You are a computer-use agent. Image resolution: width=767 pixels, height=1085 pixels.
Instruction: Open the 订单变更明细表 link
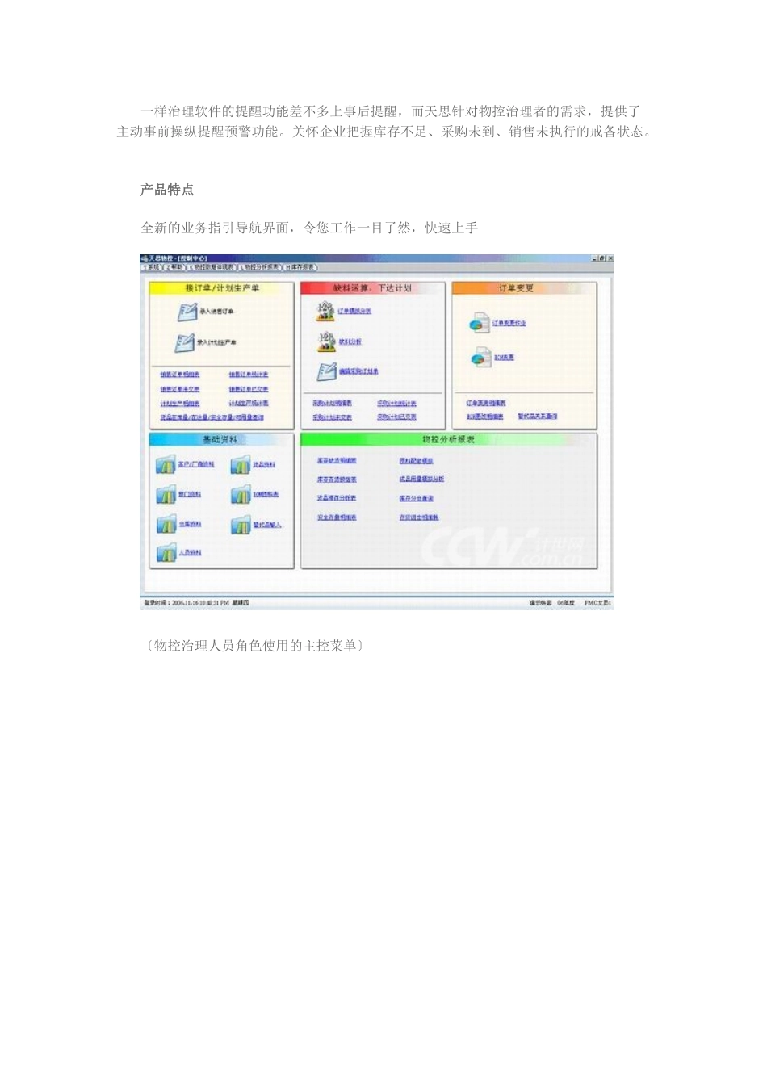click(486, 403)
